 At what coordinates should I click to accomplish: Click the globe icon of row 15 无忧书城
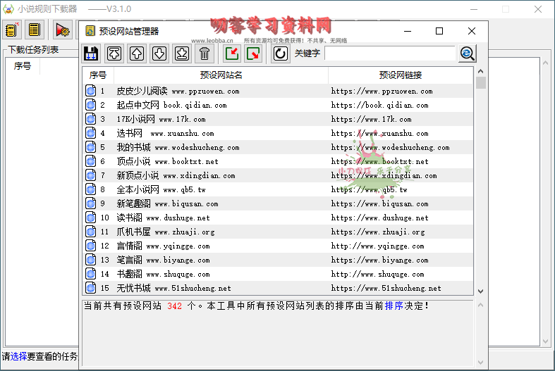coord(90,288)
